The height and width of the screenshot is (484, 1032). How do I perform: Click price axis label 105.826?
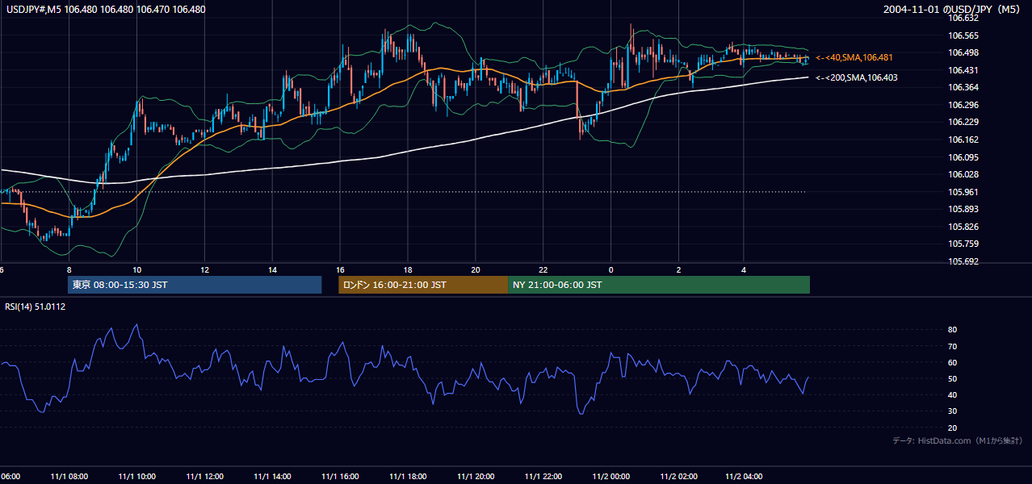(963, 227)
